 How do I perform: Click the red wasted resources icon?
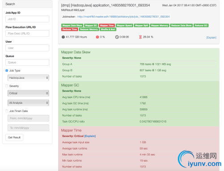tap(97, 37)
